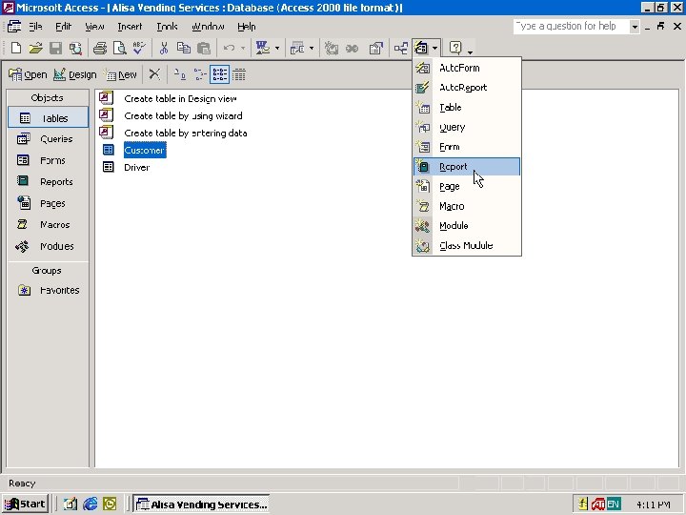This screenshot has width=686, height=515.
Task: Select Pages in the Objects bar
Action: click(x=48, y=203)
